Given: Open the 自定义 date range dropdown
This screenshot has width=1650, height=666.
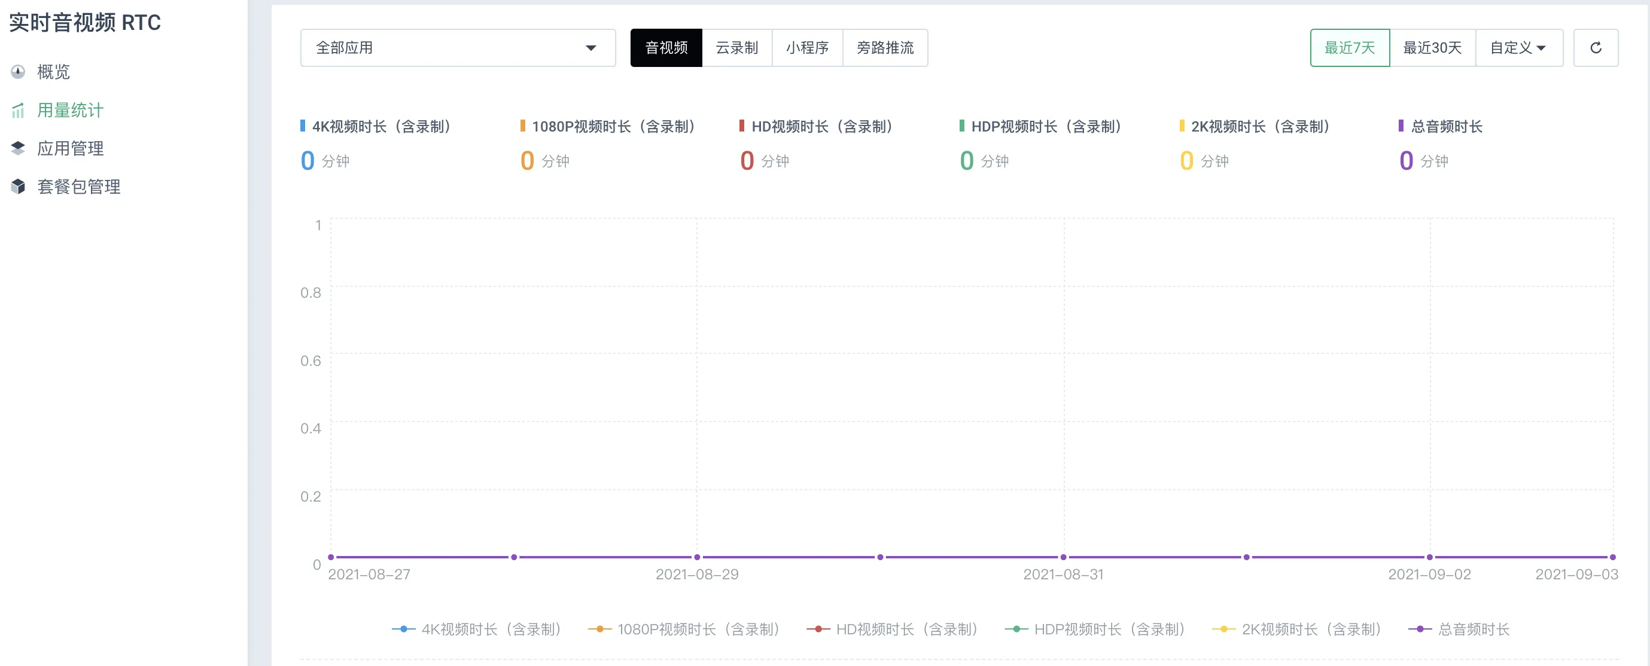Looking at the screenshot, I should click(1519, 48).
